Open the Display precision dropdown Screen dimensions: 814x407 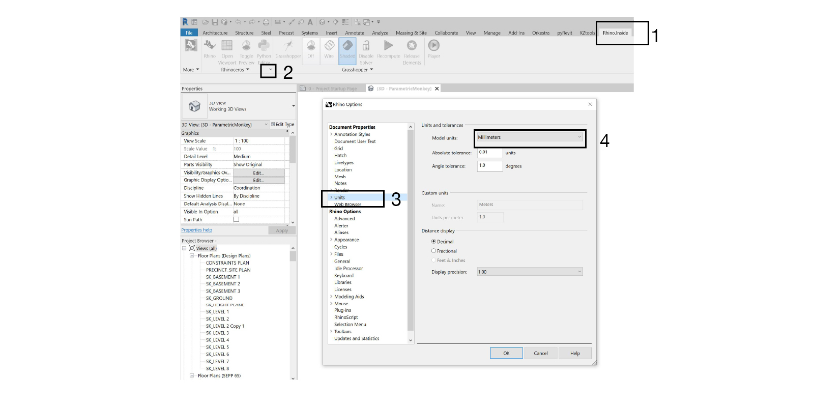(x=529, y=272)
